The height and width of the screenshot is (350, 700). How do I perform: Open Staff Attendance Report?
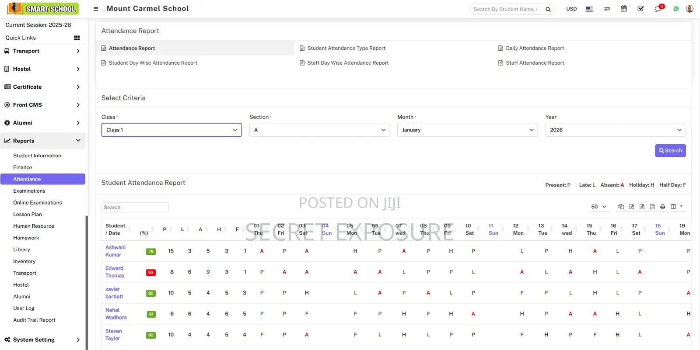[x=535, y=63]
